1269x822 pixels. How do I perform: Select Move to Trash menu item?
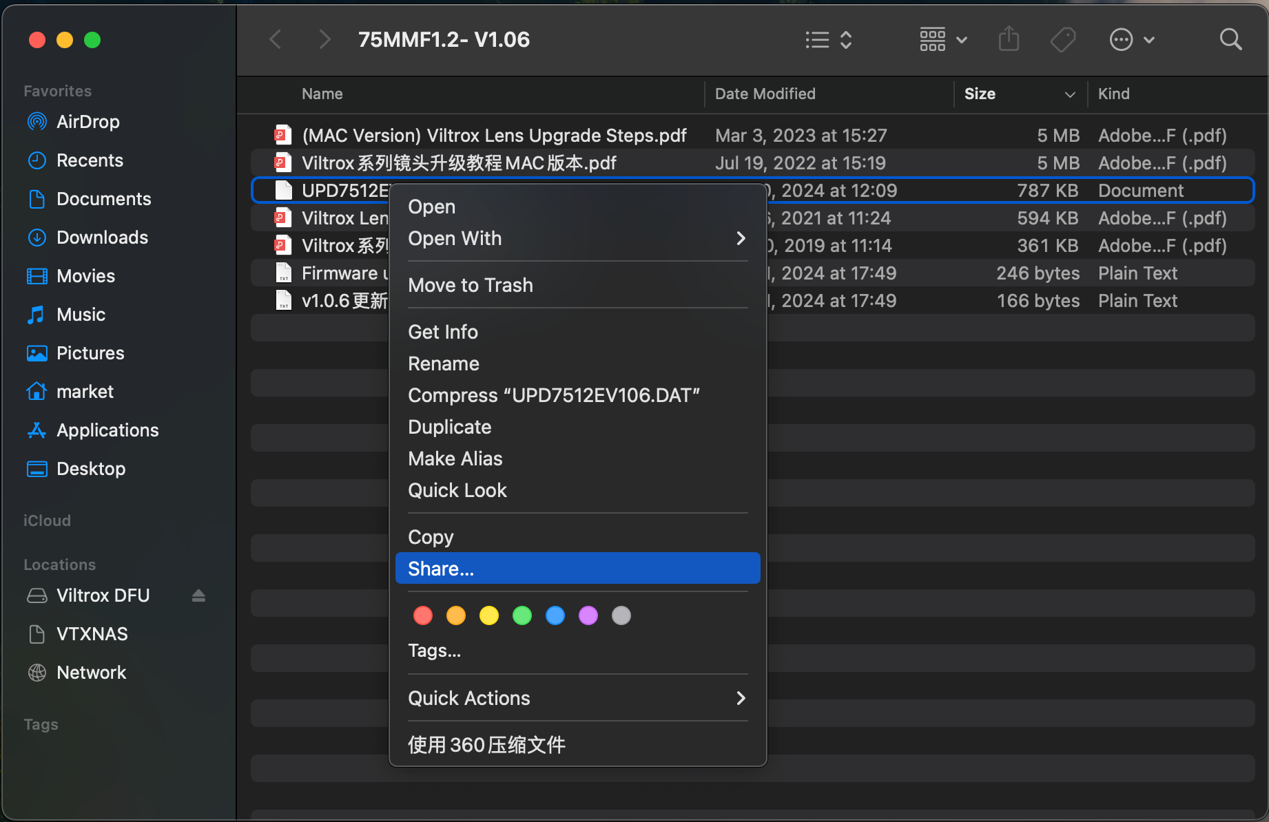tap(578, 285)
